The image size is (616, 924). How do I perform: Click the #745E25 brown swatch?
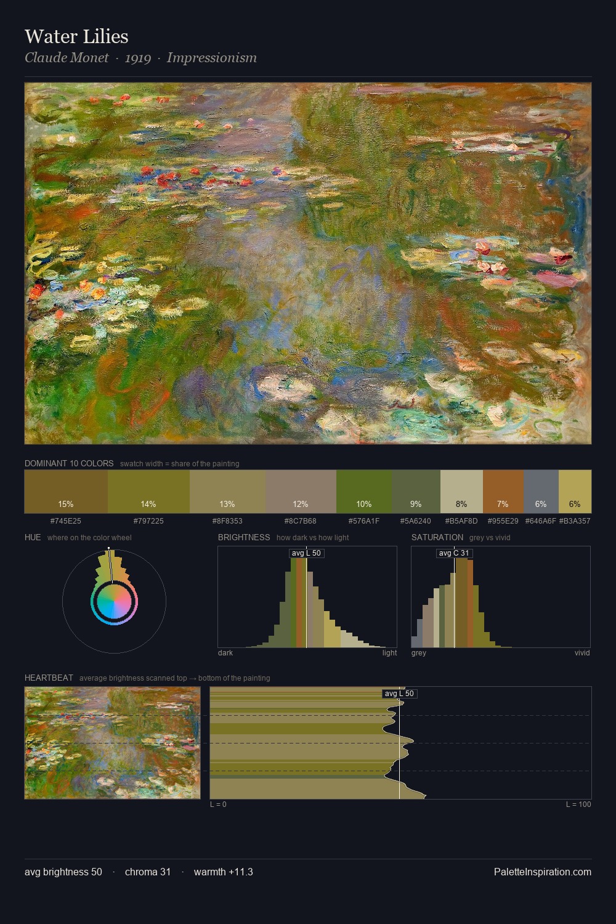(x=66, y=492)
